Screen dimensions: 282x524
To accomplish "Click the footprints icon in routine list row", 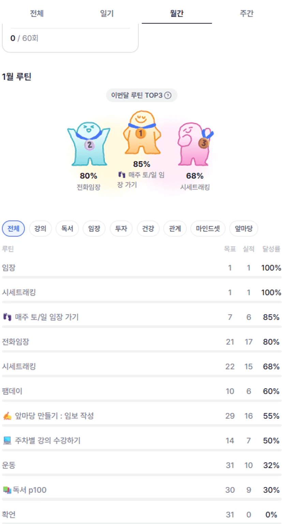I will [7, 317].
